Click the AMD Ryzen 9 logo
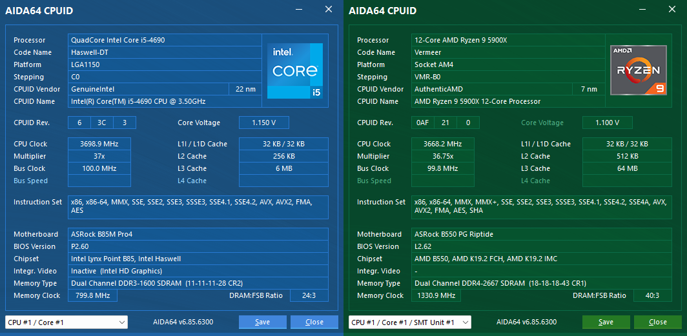Image resolution: width=687 pixels, height=336 pixels. tap(639, 70)
